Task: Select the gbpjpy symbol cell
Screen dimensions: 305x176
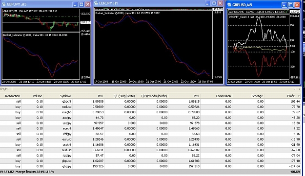Action: pos(67,166)
